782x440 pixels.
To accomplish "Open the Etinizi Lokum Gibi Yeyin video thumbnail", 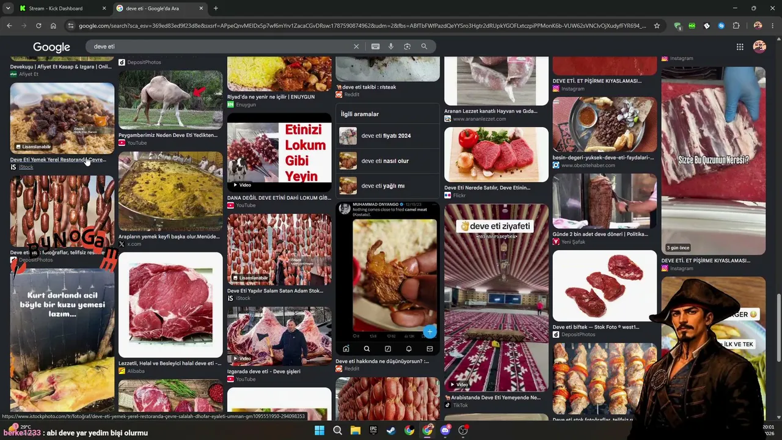I will 279,153.
